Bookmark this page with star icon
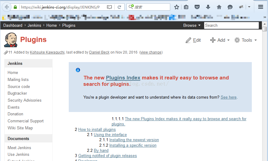The width and height of the screenshot is (268, 161). pyautogui.click(x=177, y=7)
